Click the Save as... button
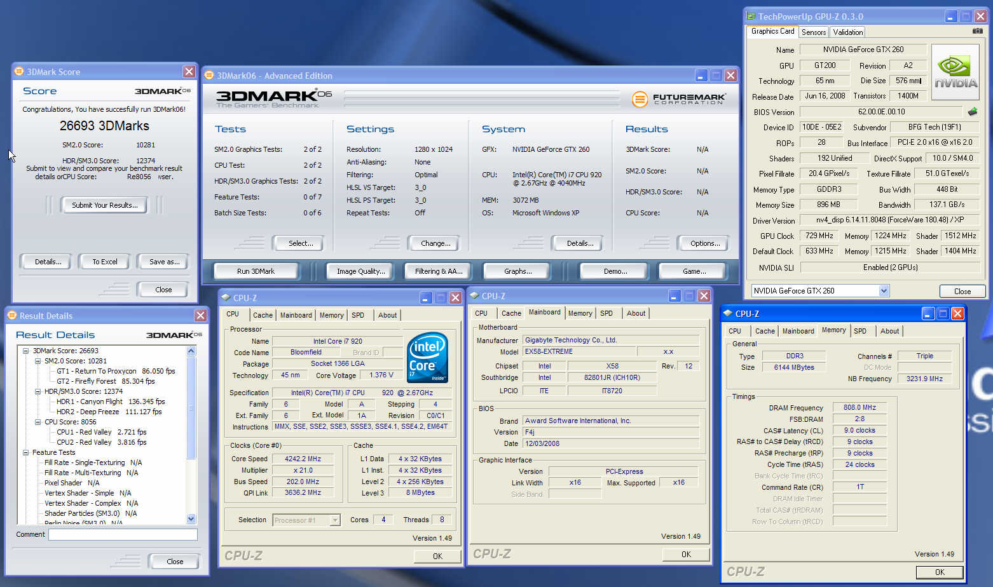The width and height of the screenshot is (993, 587). tap(164, 262)
